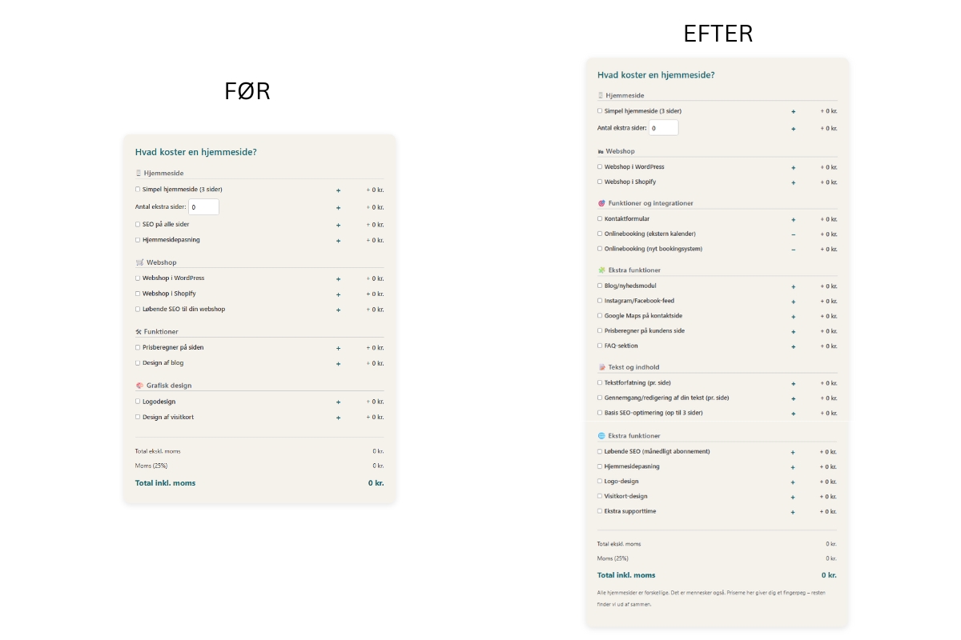
Task: Click the plus icon for Tekstforfatning (pr. side)
Action: click(794, 384)
